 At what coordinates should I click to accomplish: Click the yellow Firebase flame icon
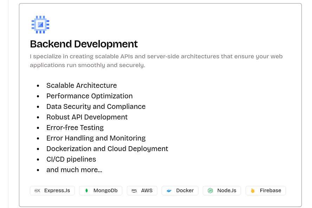253,190
